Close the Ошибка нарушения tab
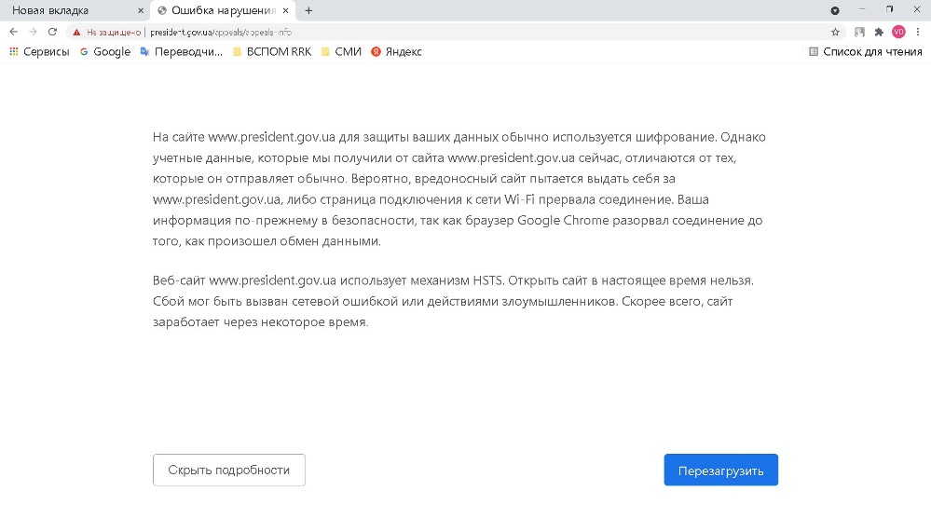The height and width of the screenshot is (505, 931). (x=285, y=10)
